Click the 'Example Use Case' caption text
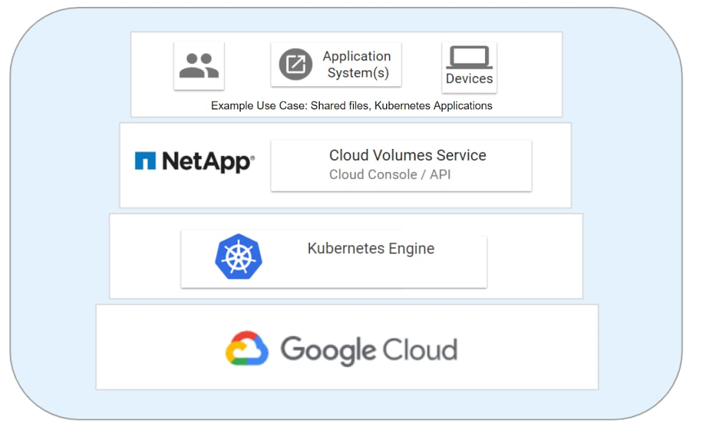 (352, 106)
